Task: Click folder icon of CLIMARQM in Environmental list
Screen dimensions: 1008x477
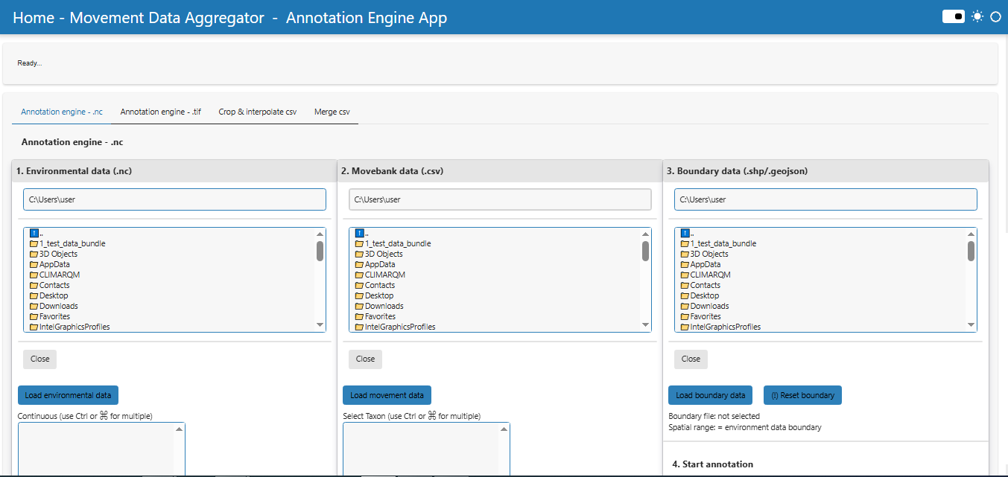Action: [34, 275]
